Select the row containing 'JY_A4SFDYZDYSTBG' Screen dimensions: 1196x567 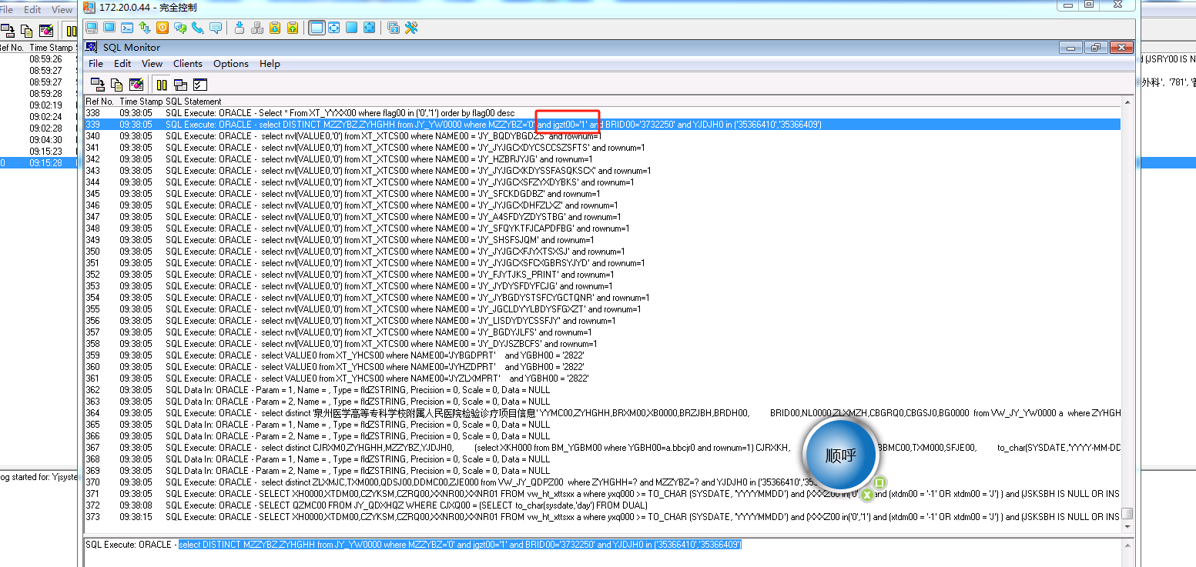click(x=602, y=217)
